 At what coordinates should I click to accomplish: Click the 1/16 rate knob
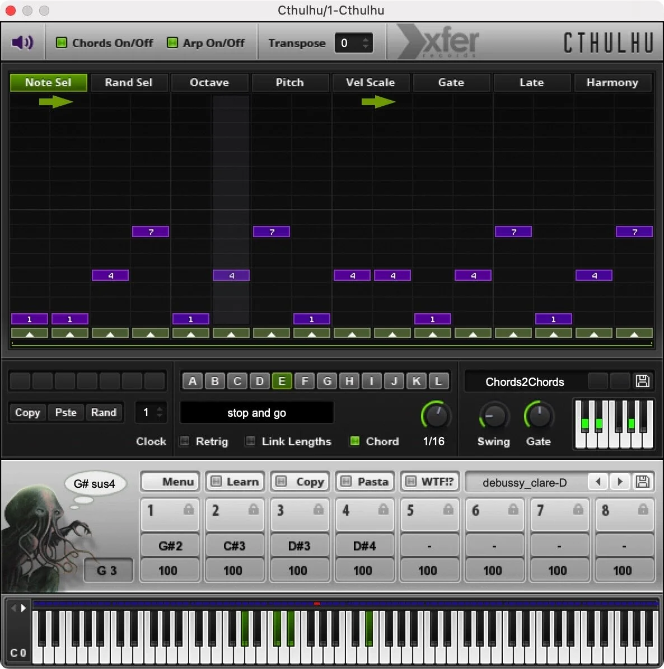pyautogui.click(x=436, y=415)
